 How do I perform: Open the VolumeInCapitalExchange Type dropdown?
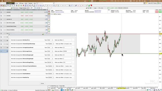pyautogui.click(x=51, y=44)
